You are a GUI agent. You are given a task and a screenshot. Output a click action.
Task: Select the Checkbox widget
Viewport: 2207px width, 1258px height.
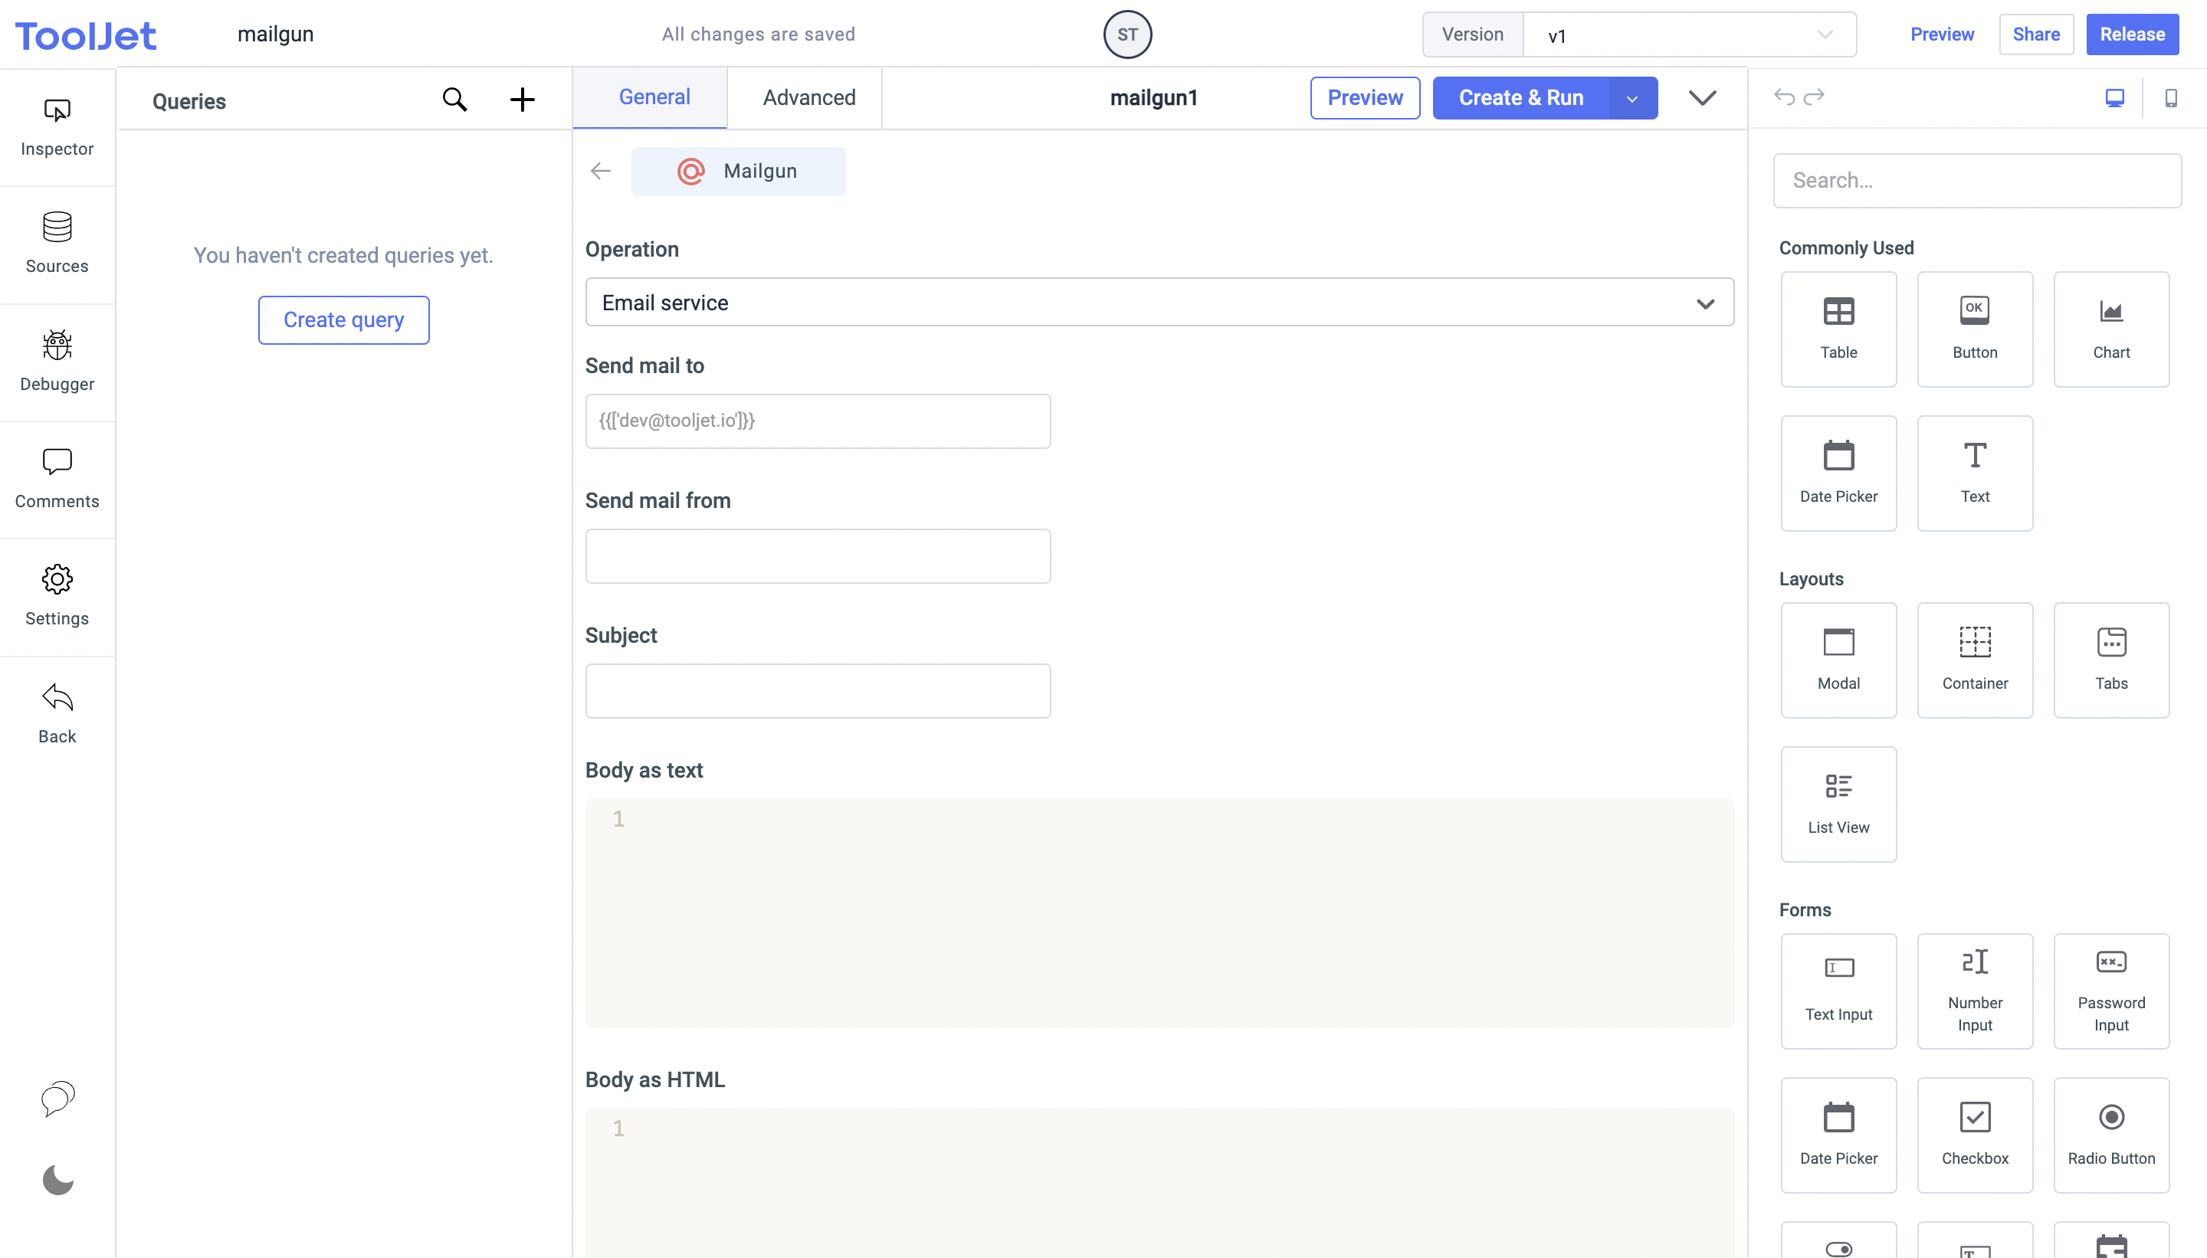pyautogui.click(x=1975, y=1134)
